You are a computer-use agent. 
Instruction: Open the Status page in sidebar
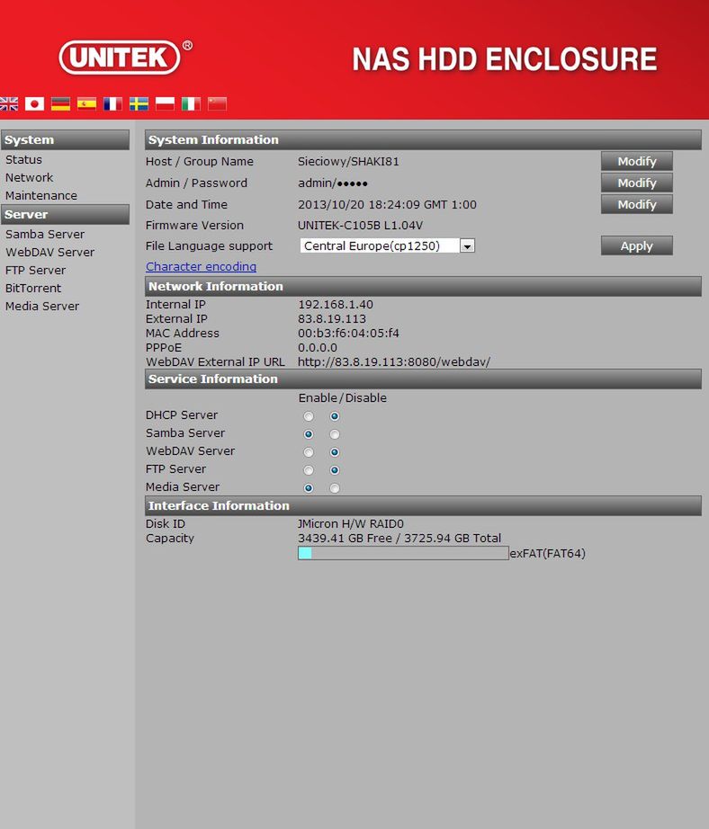[x=23, y=160]
